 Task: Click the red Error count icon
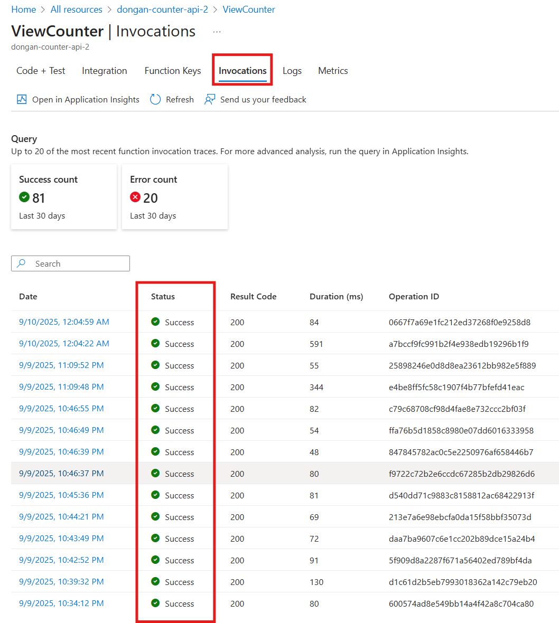135,197
